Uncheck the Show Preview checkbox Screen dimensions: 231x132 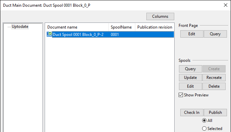[x=181, y=95]
